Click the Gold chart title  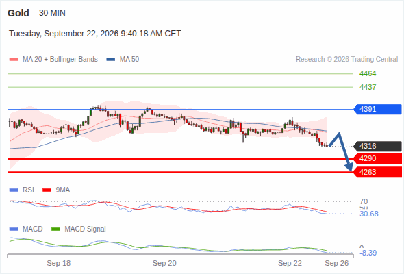click(18, 13)
